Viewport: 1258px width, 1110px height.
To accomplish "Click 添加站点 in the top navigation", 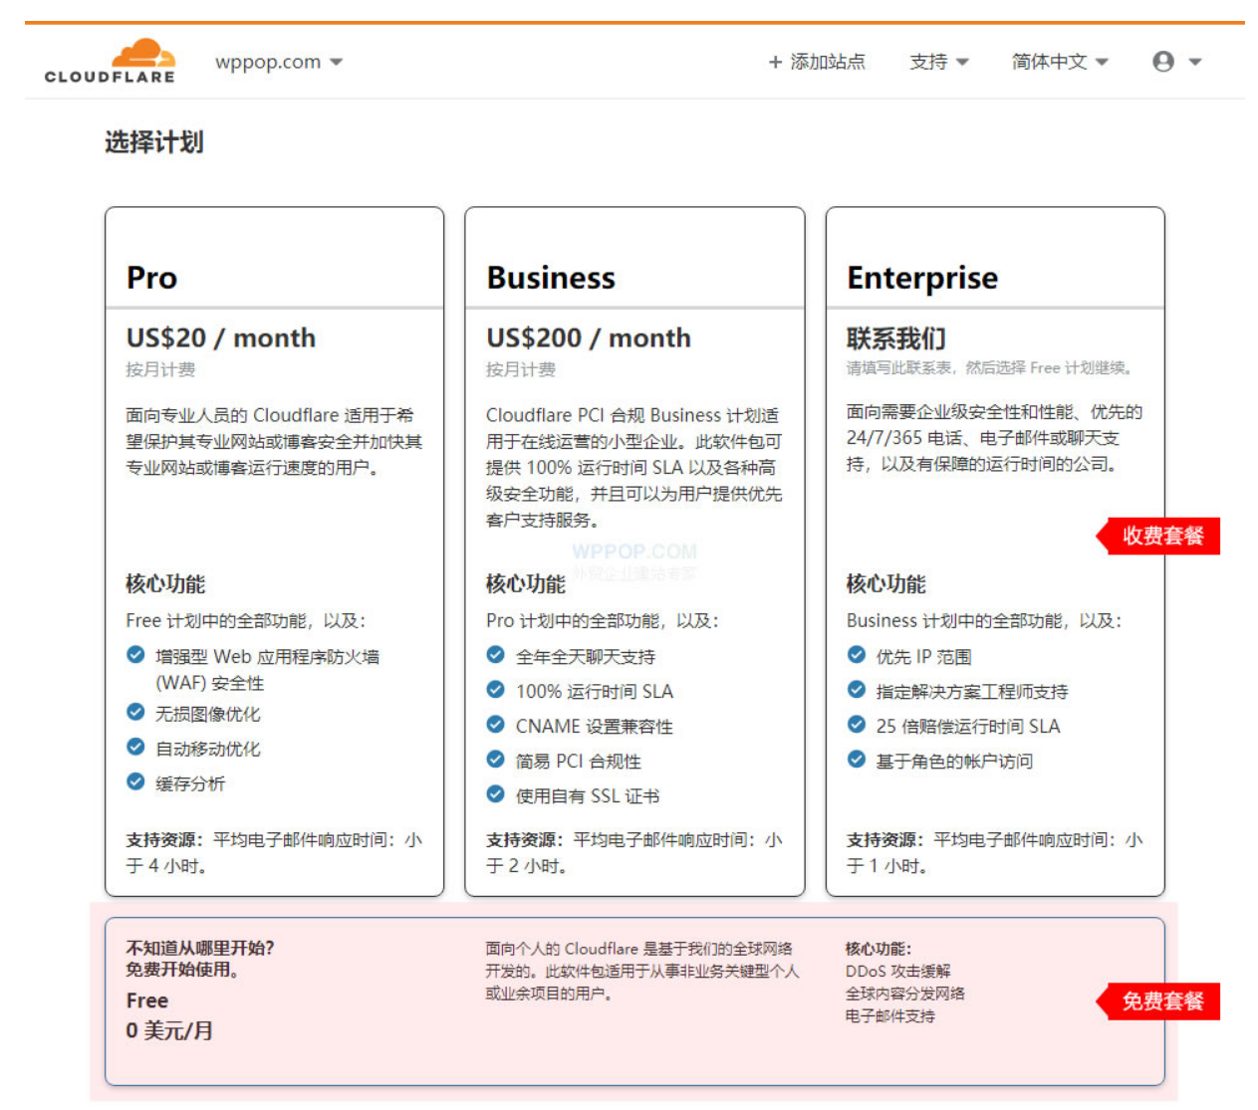I will click(827, 62).
